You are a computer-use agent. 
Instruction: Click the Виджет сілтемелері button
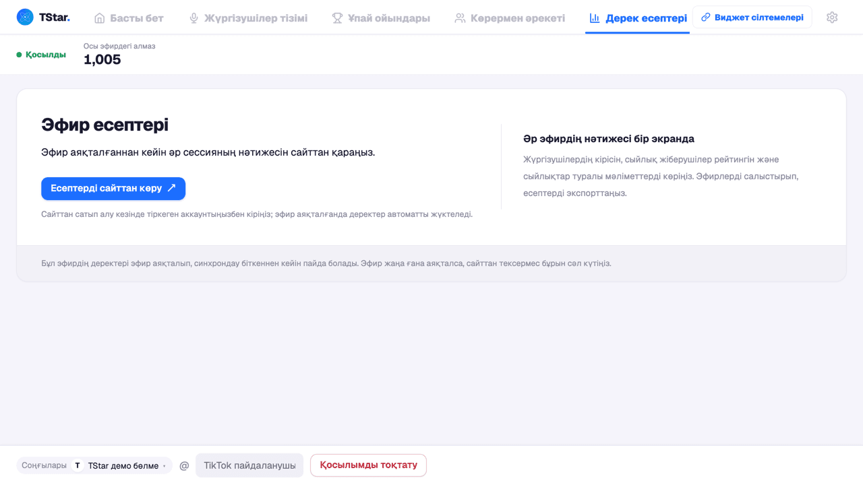pos(752,18)
